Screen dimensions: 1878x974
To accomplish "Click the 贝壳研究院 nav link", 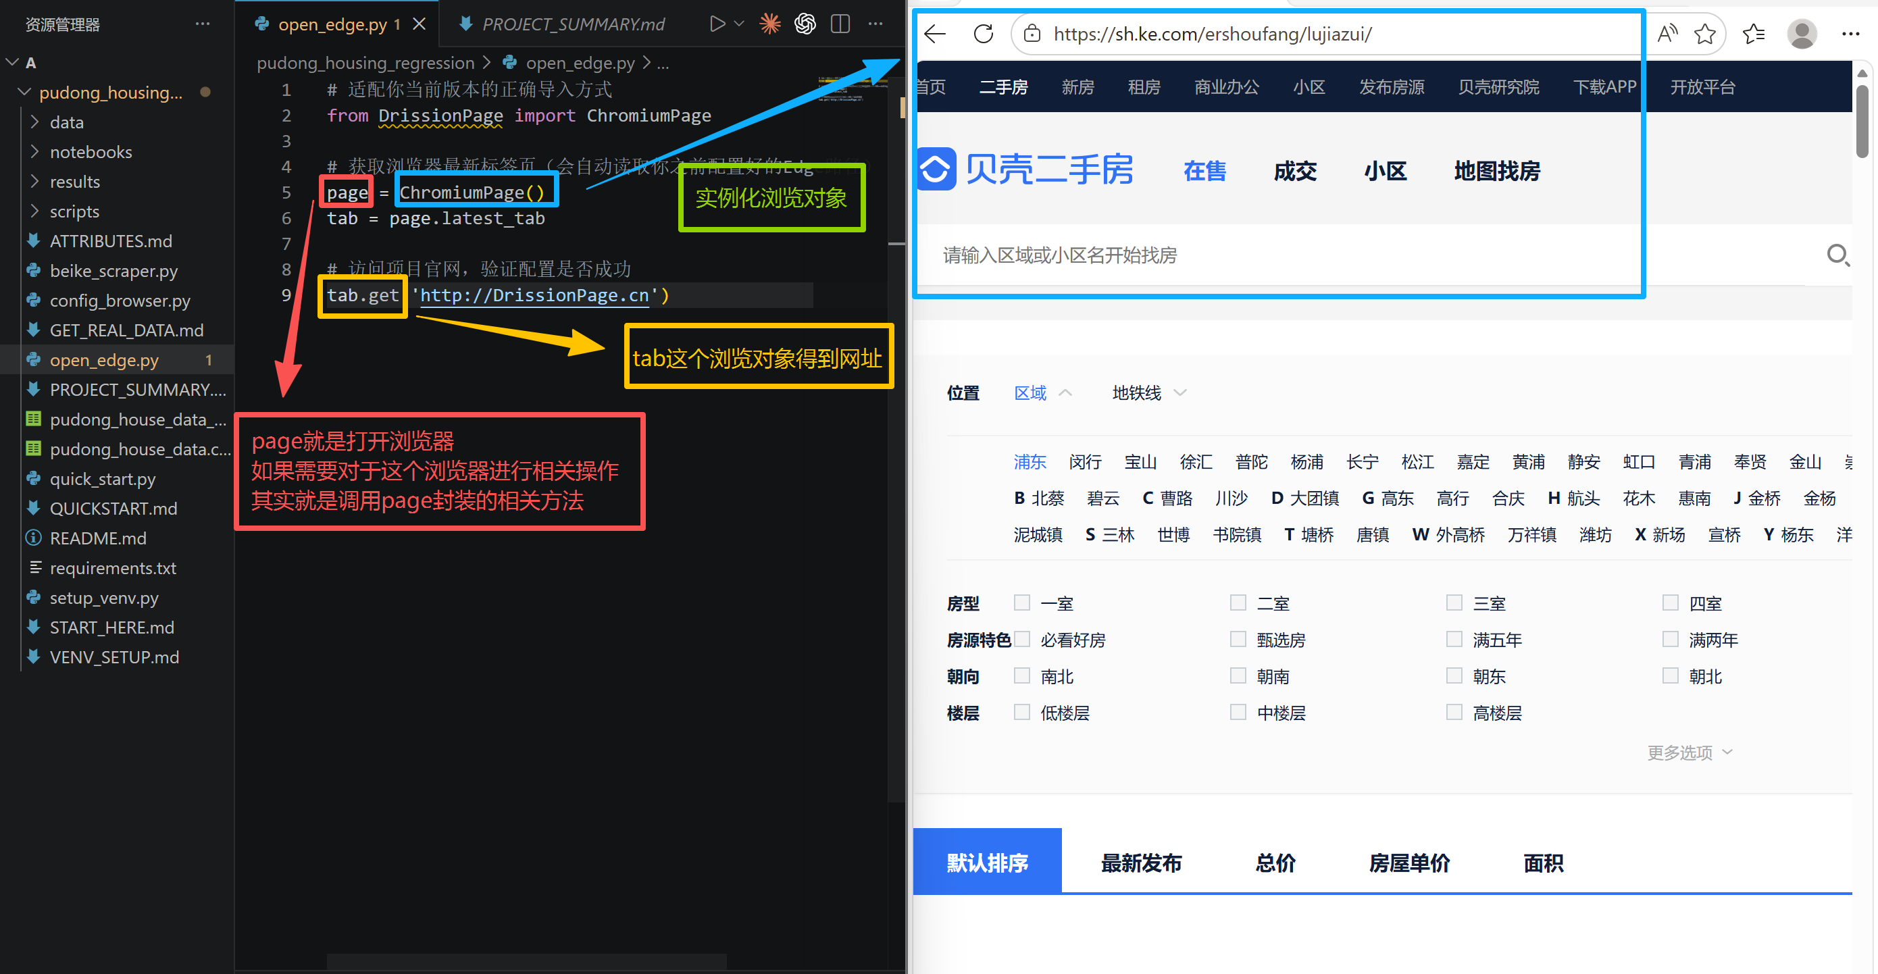I will 1498,86.
